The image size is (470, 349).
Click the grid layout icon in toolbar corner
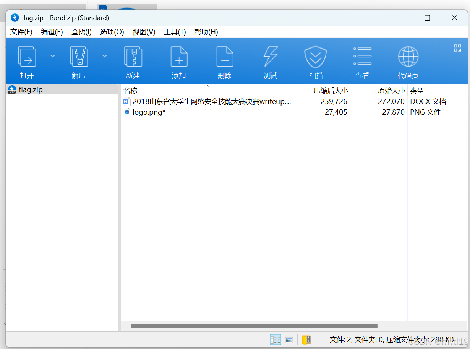click(x=457, y=48)
